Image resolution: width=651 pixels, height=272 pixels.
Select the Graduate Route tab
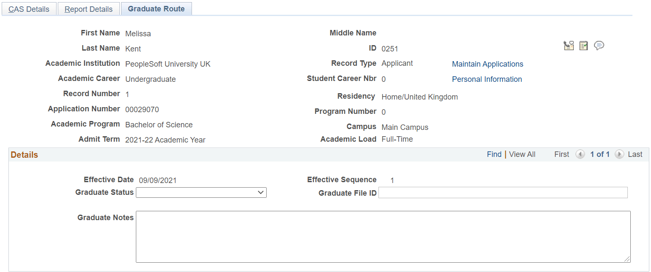[156, 8]
